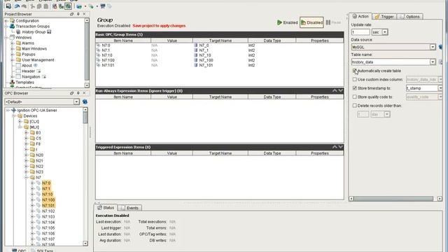Click down arrow on Triggered Expression header
The width and height of the screenshot is (448, 252).
pos(341,147)
